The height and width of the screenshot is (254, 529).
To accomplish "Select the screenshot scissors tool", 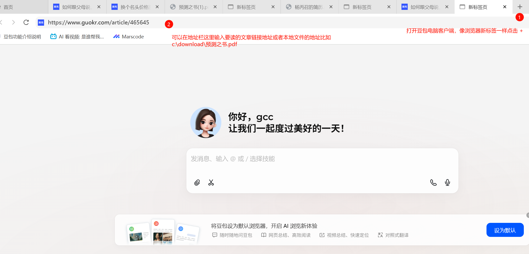I will click(x=211, y=182).
